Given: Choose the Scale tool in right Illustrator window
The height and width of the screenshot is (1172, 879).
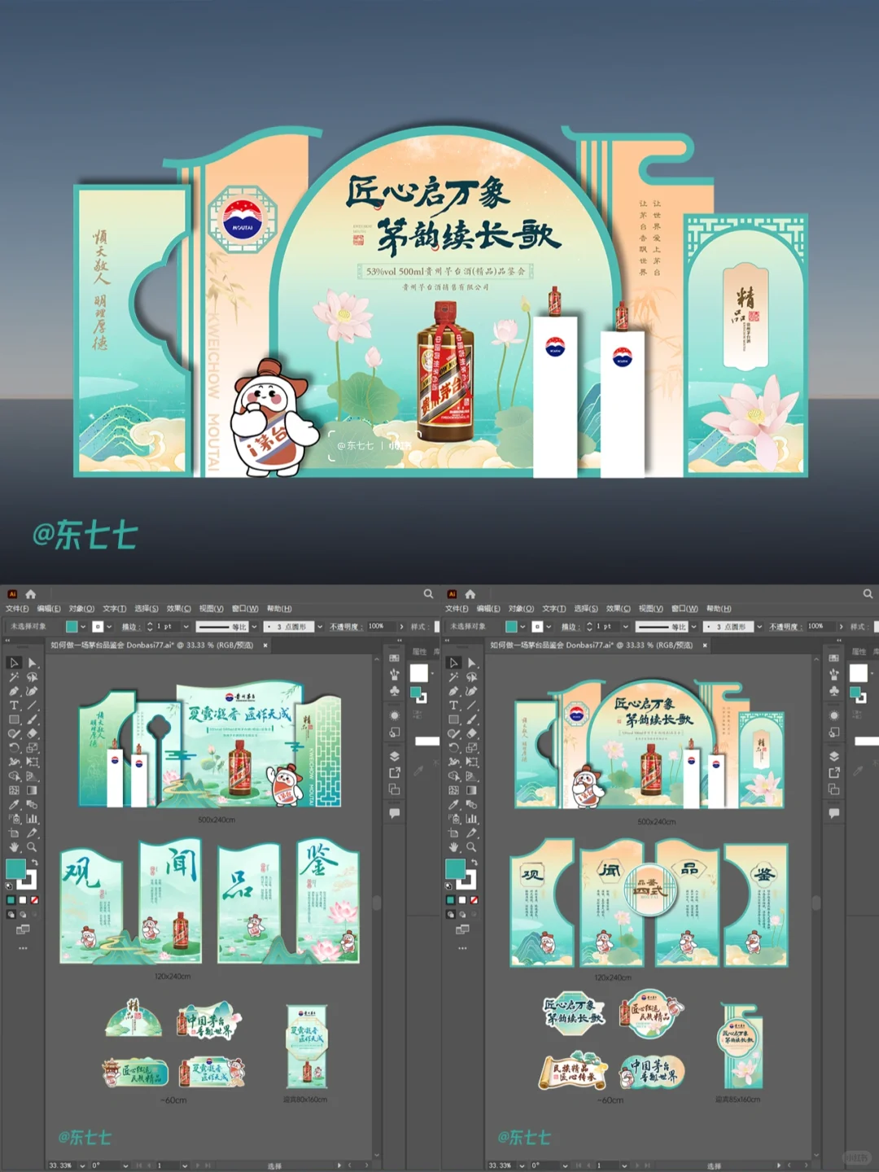Looking at the screenshot, I should [x=472, y=748].
